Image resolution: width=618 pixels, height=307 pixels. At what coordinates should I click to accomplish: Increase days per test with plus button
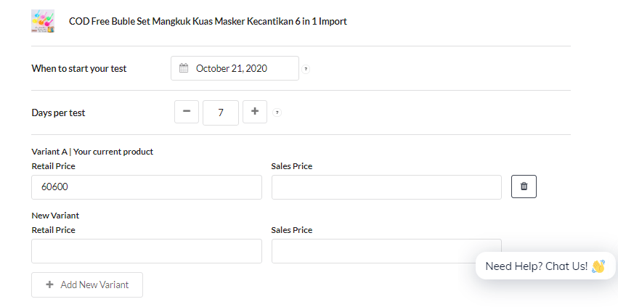click(255, 112)
